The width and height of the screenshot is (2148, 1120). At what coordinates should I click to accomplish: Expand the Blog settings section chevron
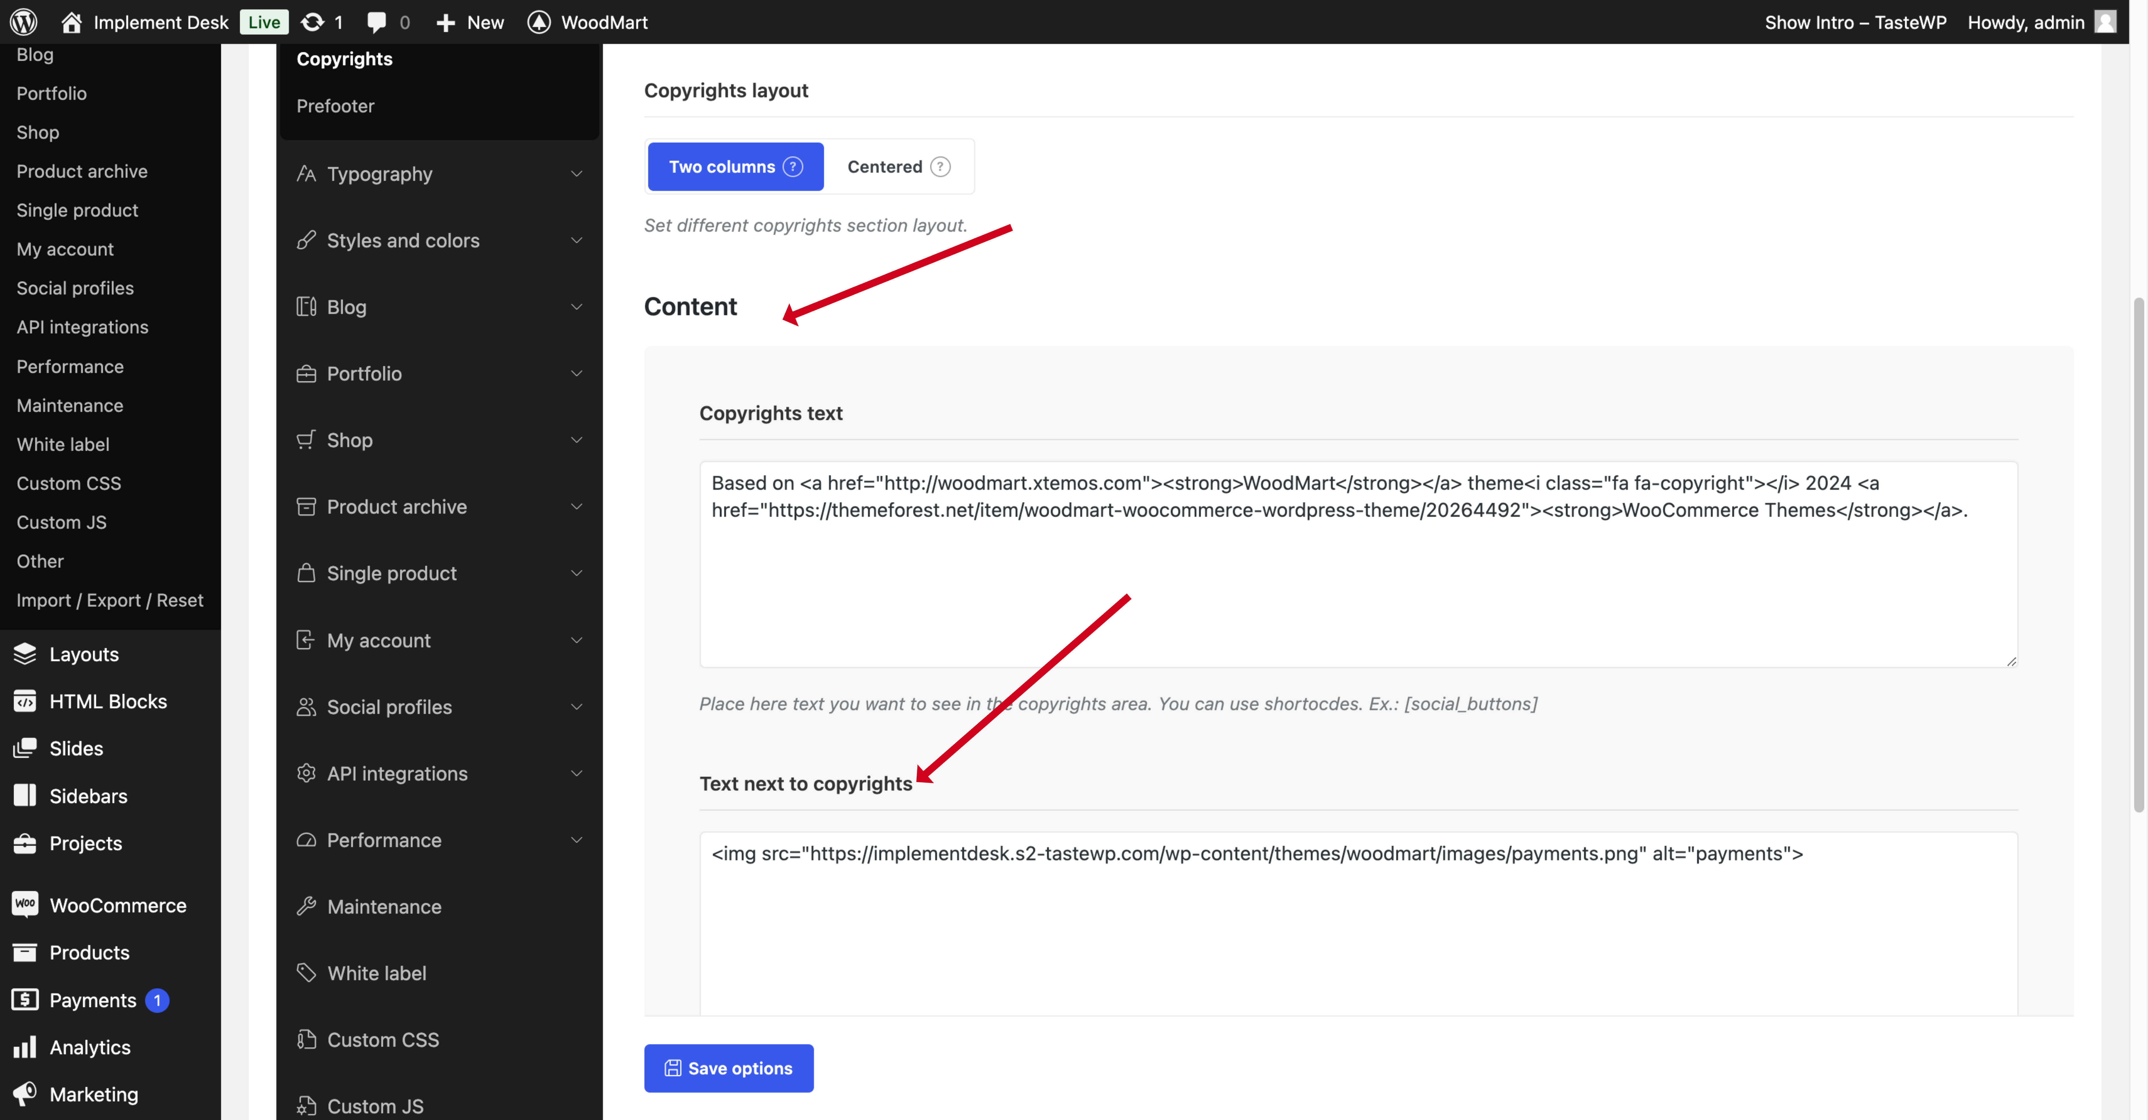[x=576, y=307]
